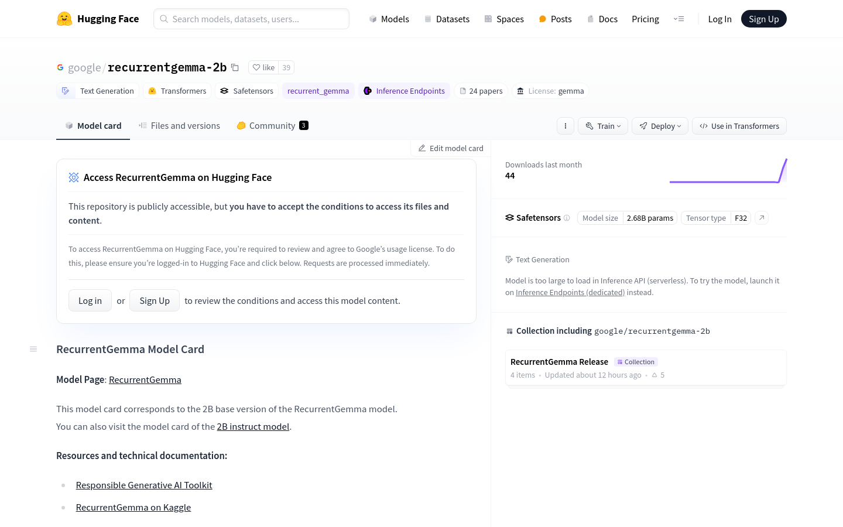This screenshot has height=527, width=843.
Task: Click the pencil icon for Edit model card
Action: 422,148
